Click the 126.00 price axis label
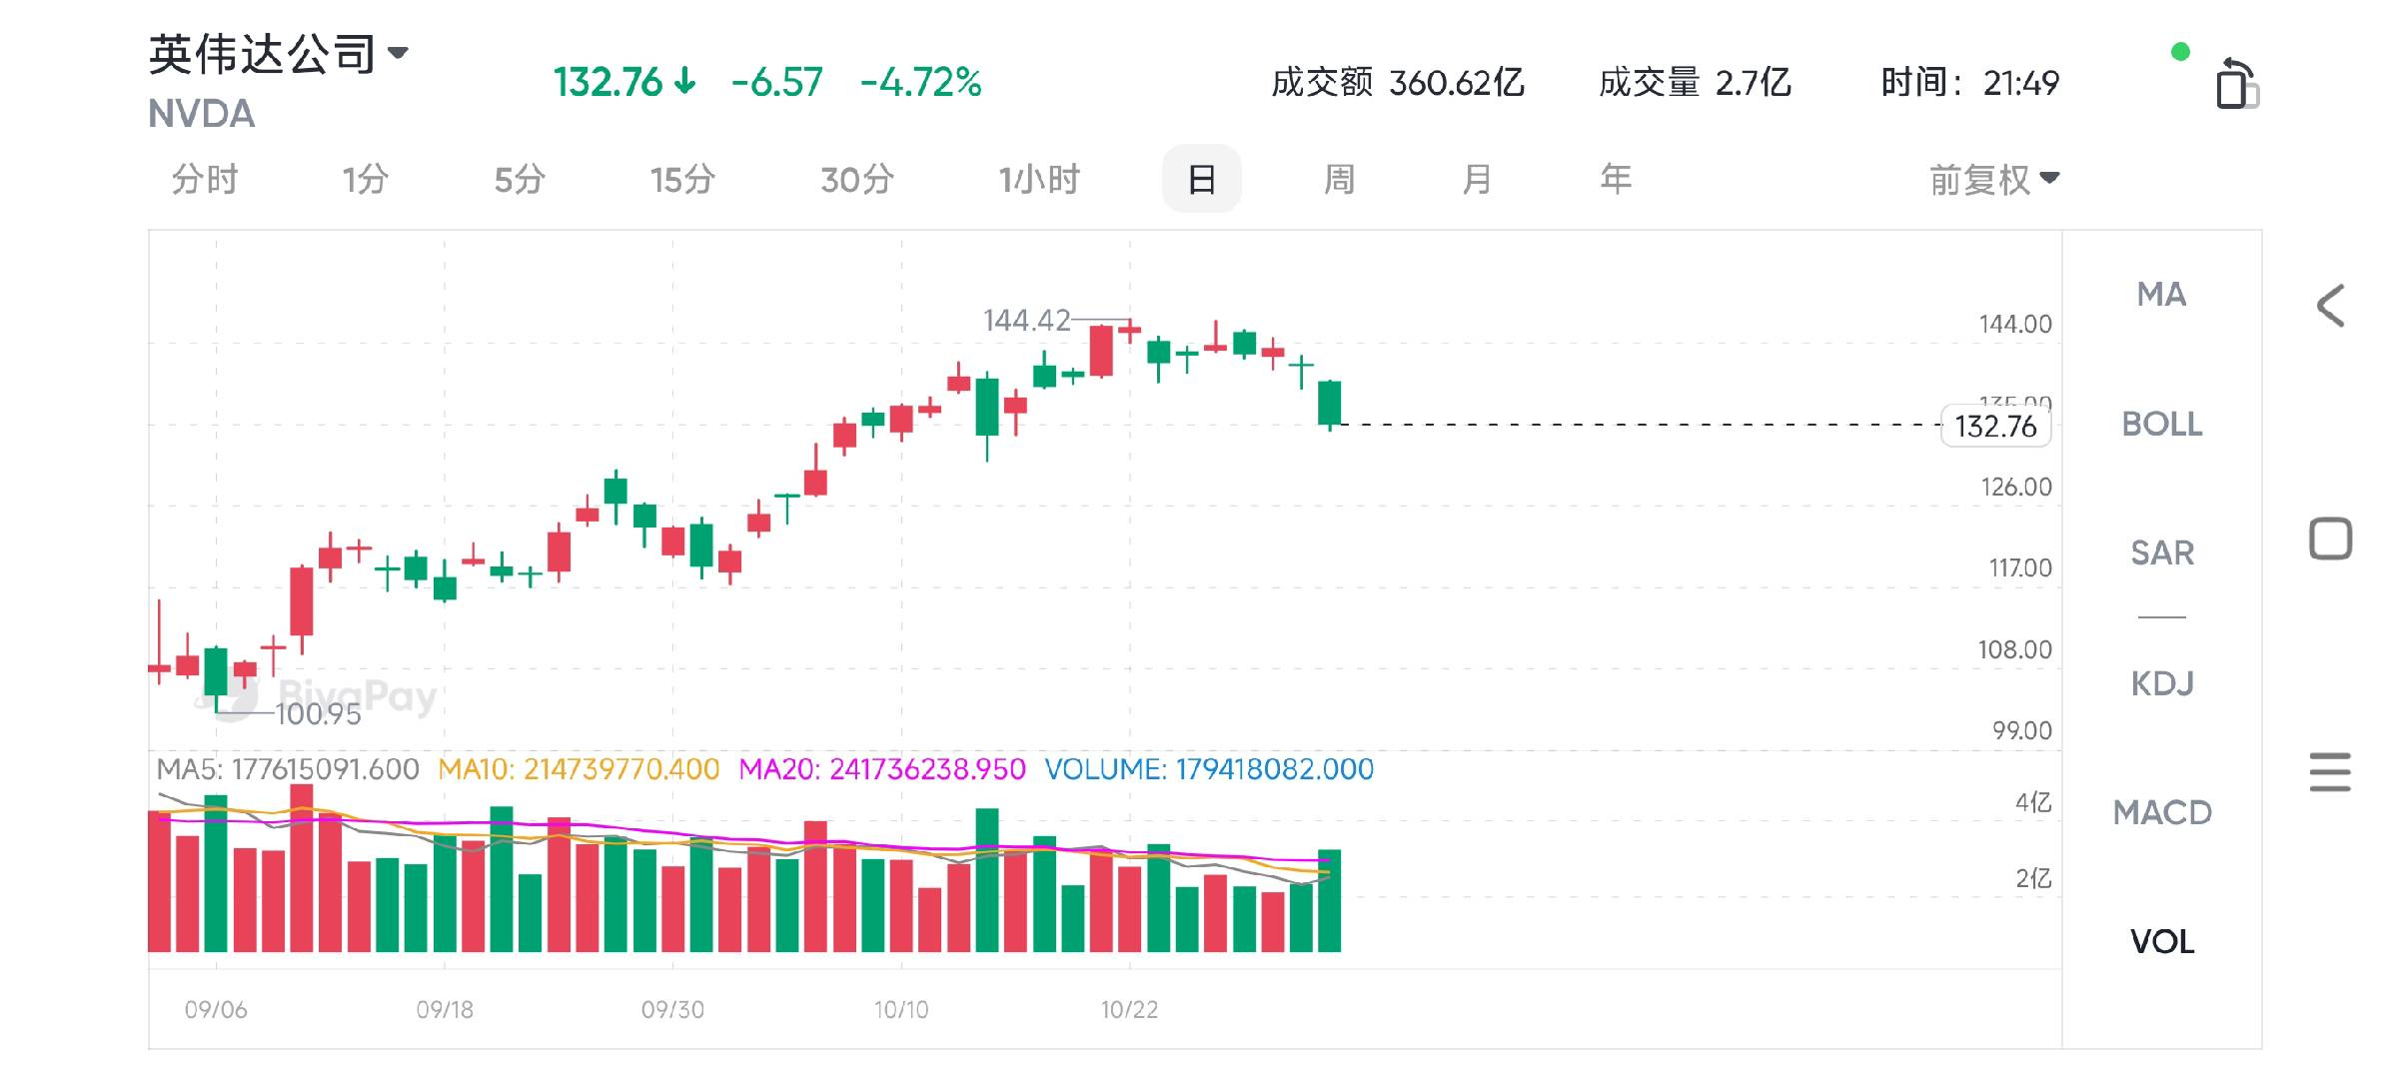The height and width of the screenshot is (1079, 2398). pyautogui.click(x=2016, y=487)
